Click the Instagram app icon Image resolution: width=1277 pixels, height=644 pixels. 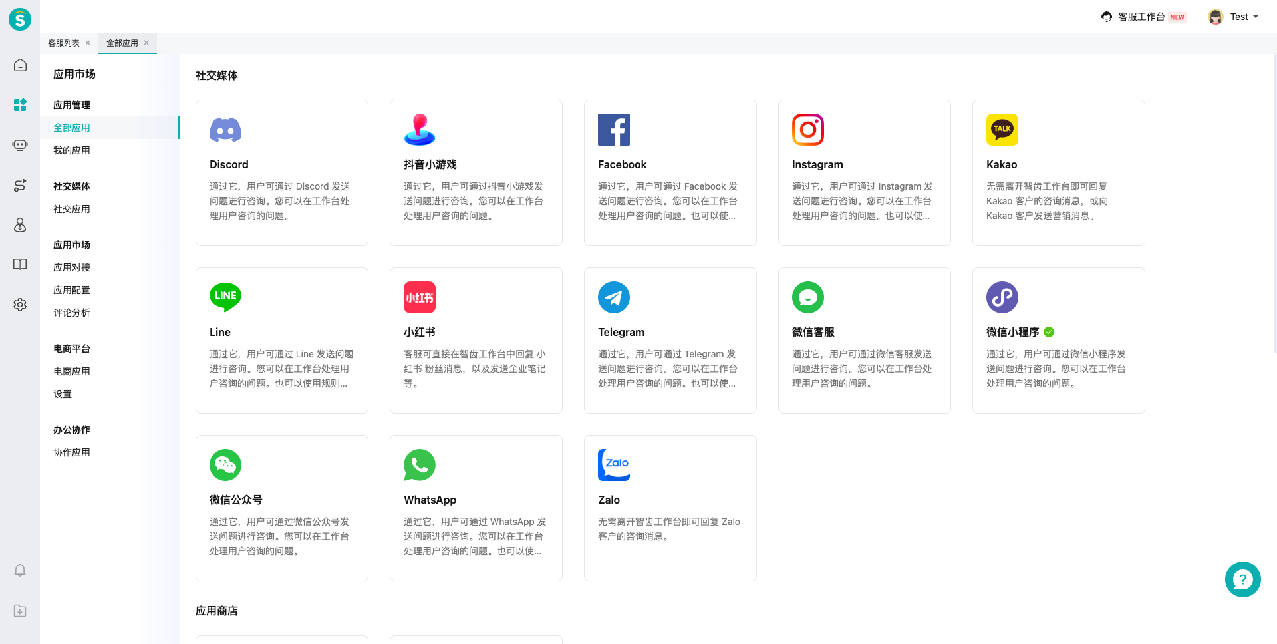coord(808,130)
